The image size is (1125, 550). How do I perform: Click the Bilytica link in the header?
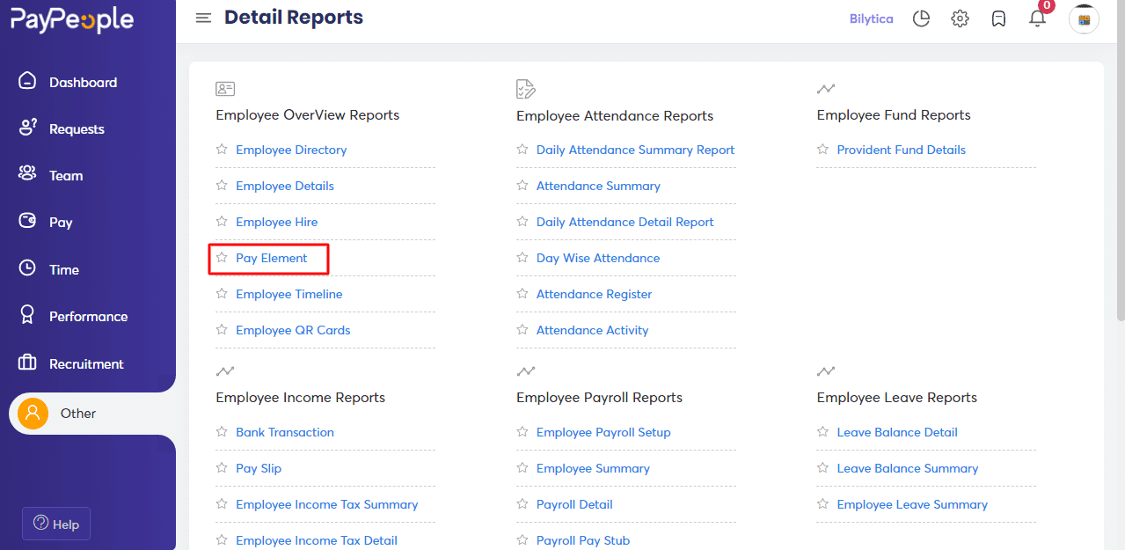pos(871,18)
